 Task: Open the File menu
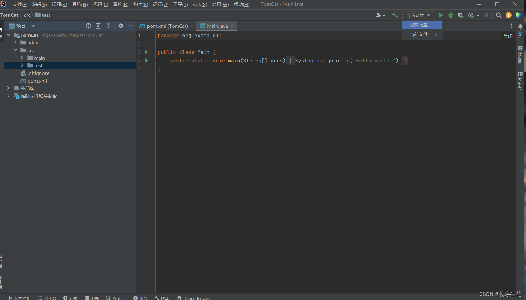pyautogui.click(x=20, y=4)
